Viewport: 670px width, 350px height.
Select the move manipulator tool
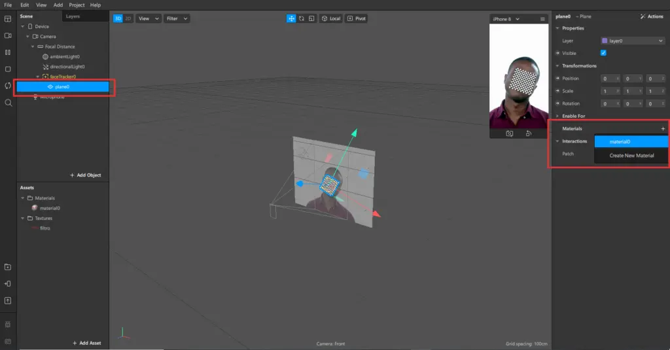click(x=291, y=18)
